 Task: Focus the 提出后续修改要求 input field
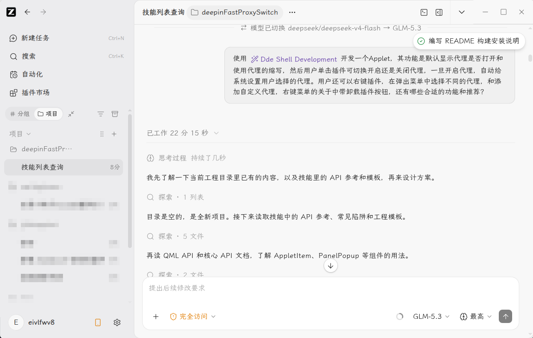pyautogui.click(x=331, y=288)
